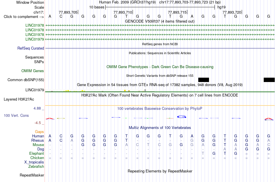Click the 'Zebrafish' species row label
Viewport: 275px width, 182px height.
click(x=36, y=166)
